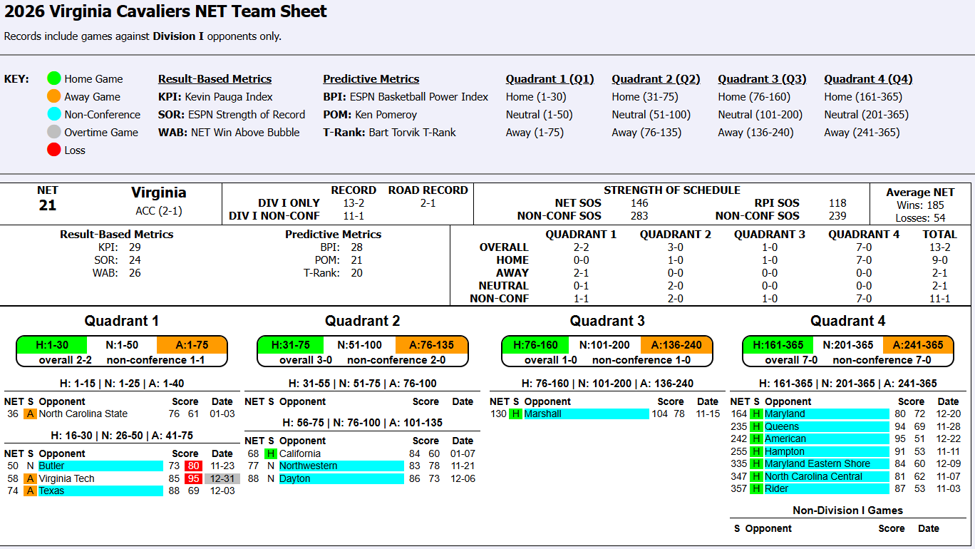975x549 pixels.
Task: Click the Northwestern opponent name
Action: click(x=309, y=466)
